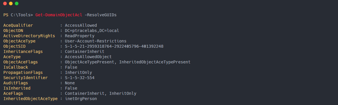Click the AccessAllowed value of AceQualifier
The height and width of the screenshot is (105, 338).
click(x=81, y=25)
